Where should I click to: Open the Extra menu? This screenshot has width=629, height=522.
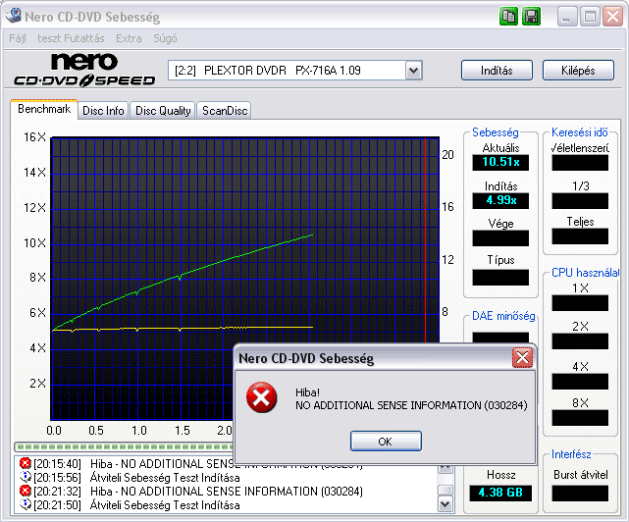click(129, 38)
